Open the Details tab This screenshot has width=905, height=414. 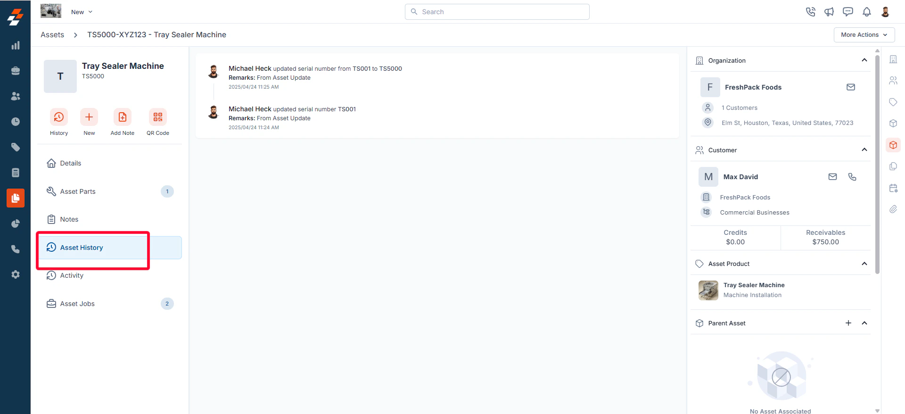click(x=110, y=163)
